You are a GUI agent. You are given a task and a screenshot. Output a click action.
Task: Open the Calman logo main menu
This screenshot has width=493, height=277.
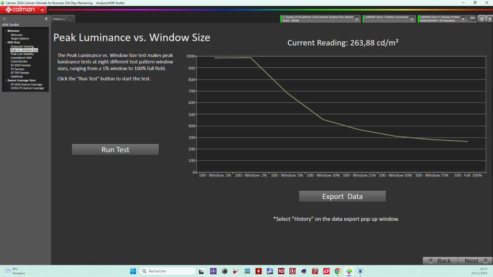pyautogui.click(x=23, y=10)
